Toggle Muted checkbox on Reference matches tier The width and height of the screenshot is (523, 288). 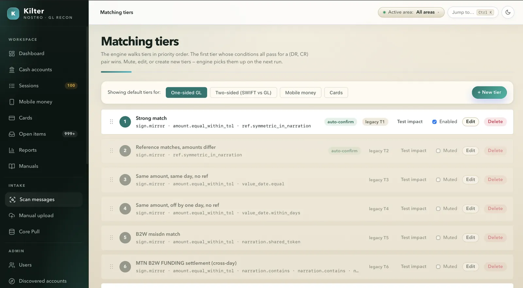point(438,151)
